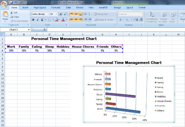Toggle Underline formatting

(x=42, y=20)
